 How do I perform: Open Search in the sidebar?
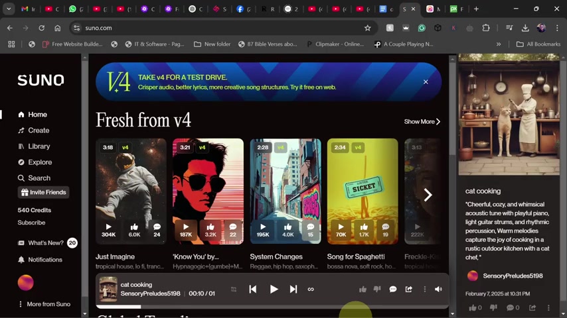point(34,178)
